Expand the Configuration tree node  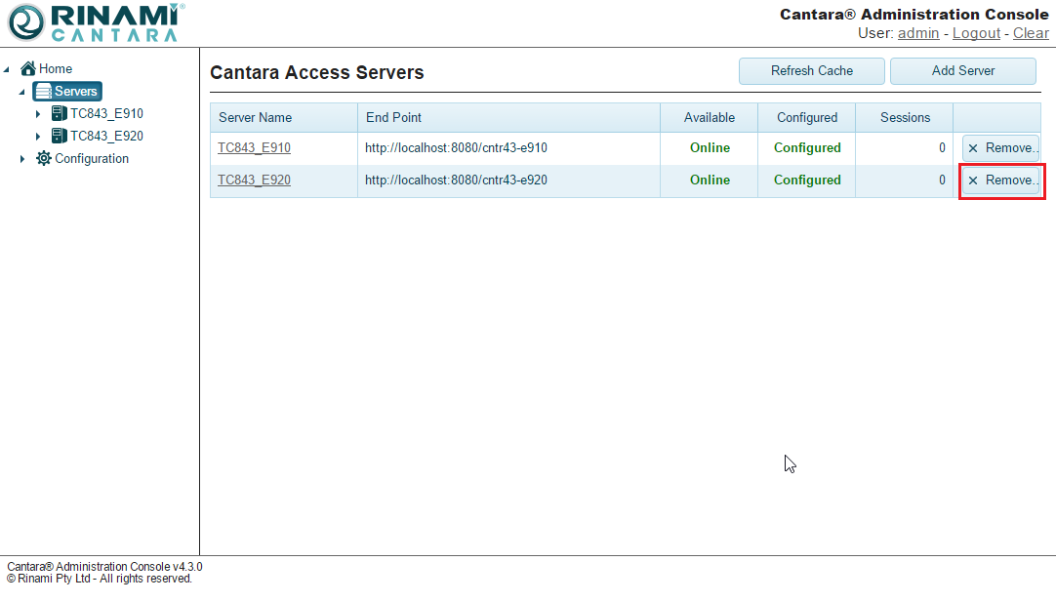[x=22, y=159]
